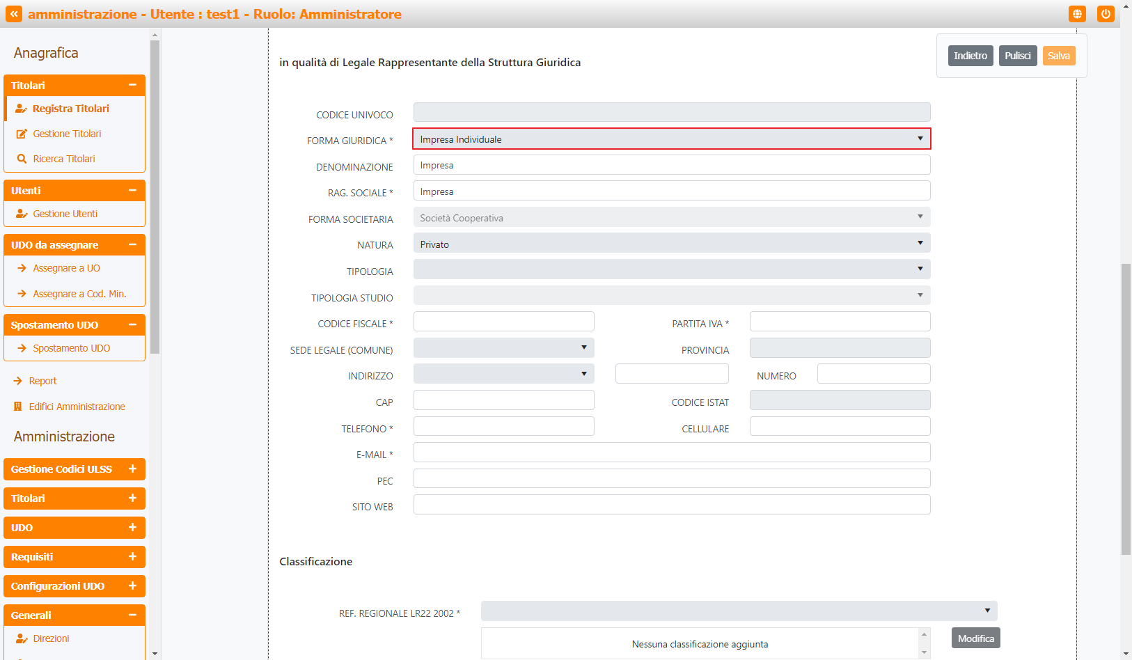
Task: Click the Salva button
Action: click(1058, 56)
